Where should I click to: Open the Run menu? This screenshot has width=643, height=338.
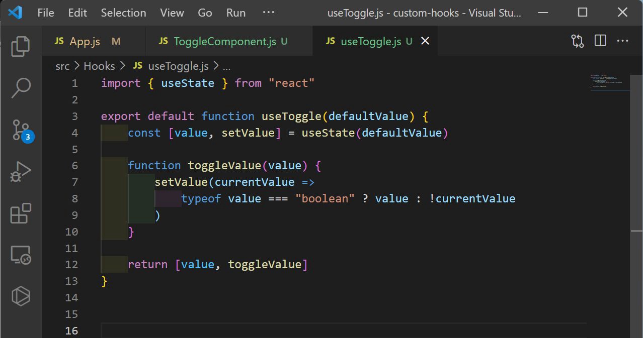coord(236,13)
